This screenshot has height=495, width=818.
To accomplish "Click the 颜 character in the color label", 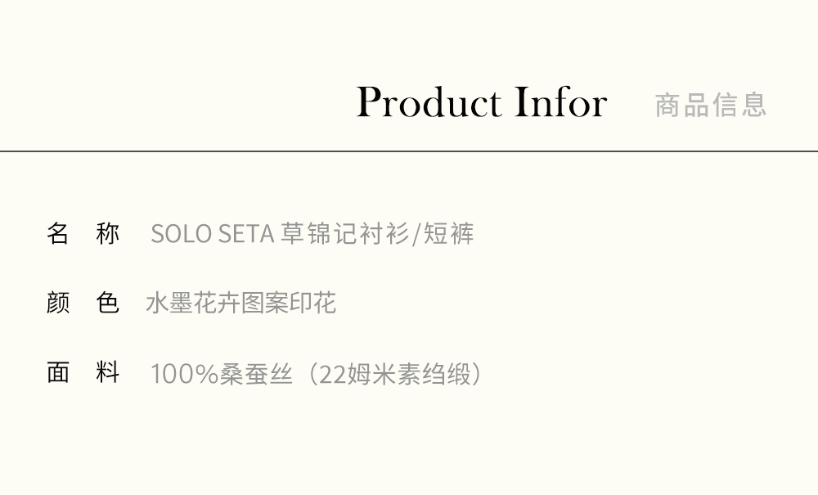I will click(57, 304).
